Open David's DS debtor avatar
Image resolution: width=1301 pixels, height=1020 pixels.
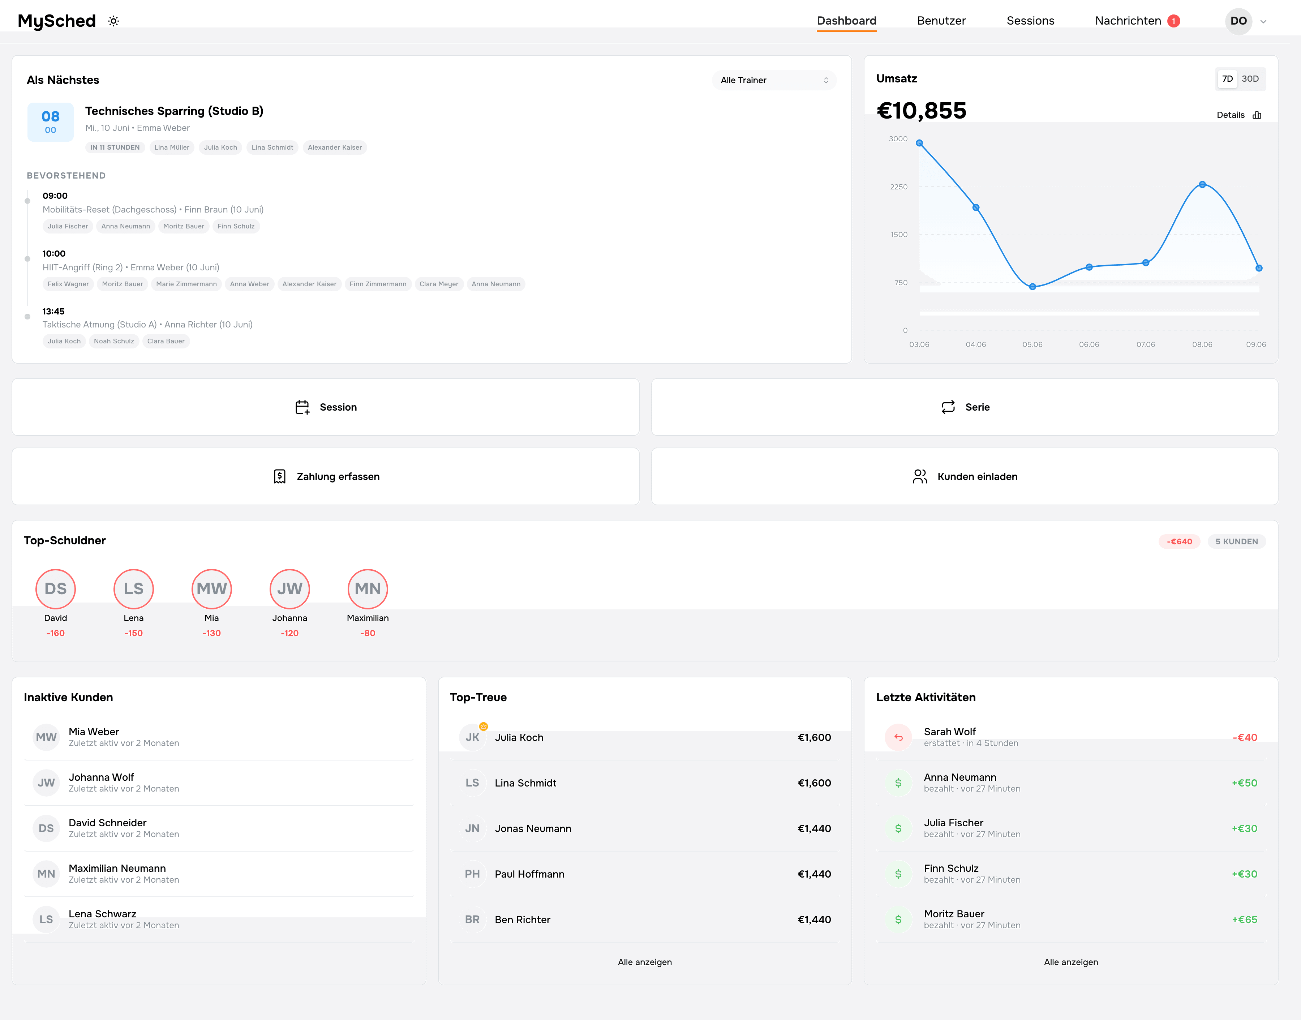pos(56,589)
